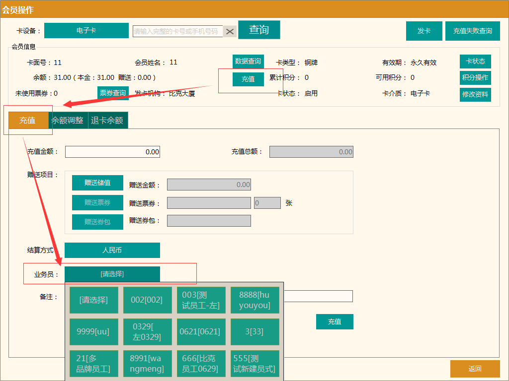Open the 发卡 card issuing function
This screenshot has height=381, width=509.
pyautogui.click(x=424, y=30)
